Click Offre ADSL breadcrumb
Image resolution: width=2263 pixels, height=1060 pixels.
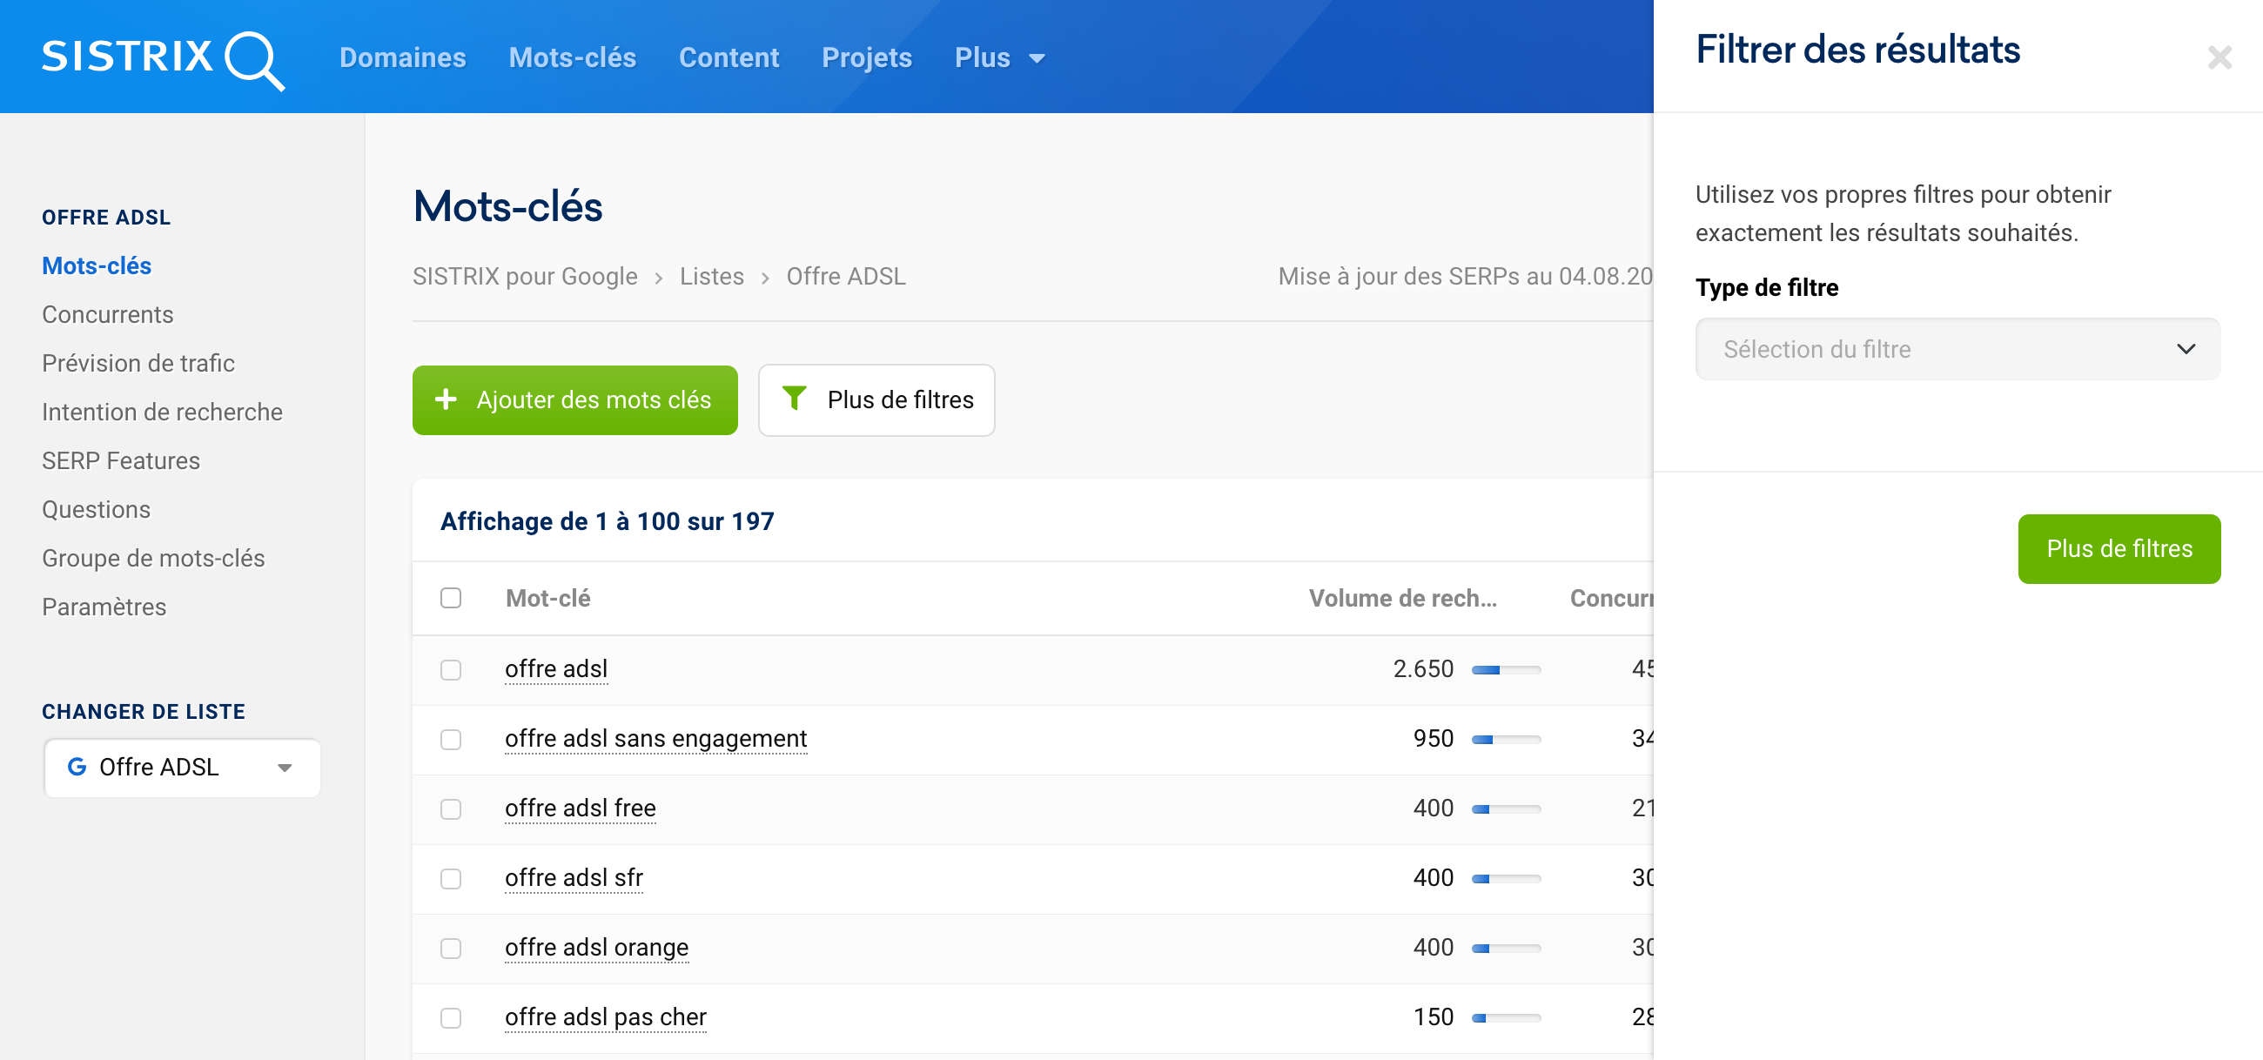tap(845, 276)
